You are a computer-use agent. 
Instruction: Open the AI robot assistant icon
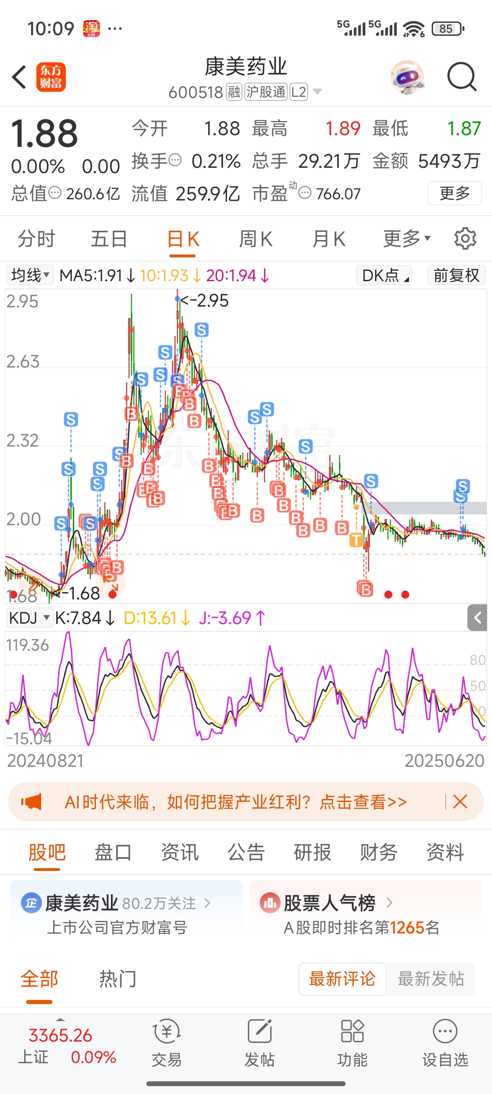[x=407, y=77]
